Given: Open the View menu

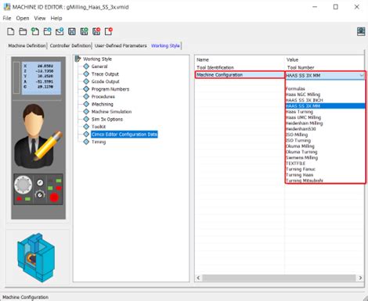Looking at the screenshot, I should tap(40, 18).
